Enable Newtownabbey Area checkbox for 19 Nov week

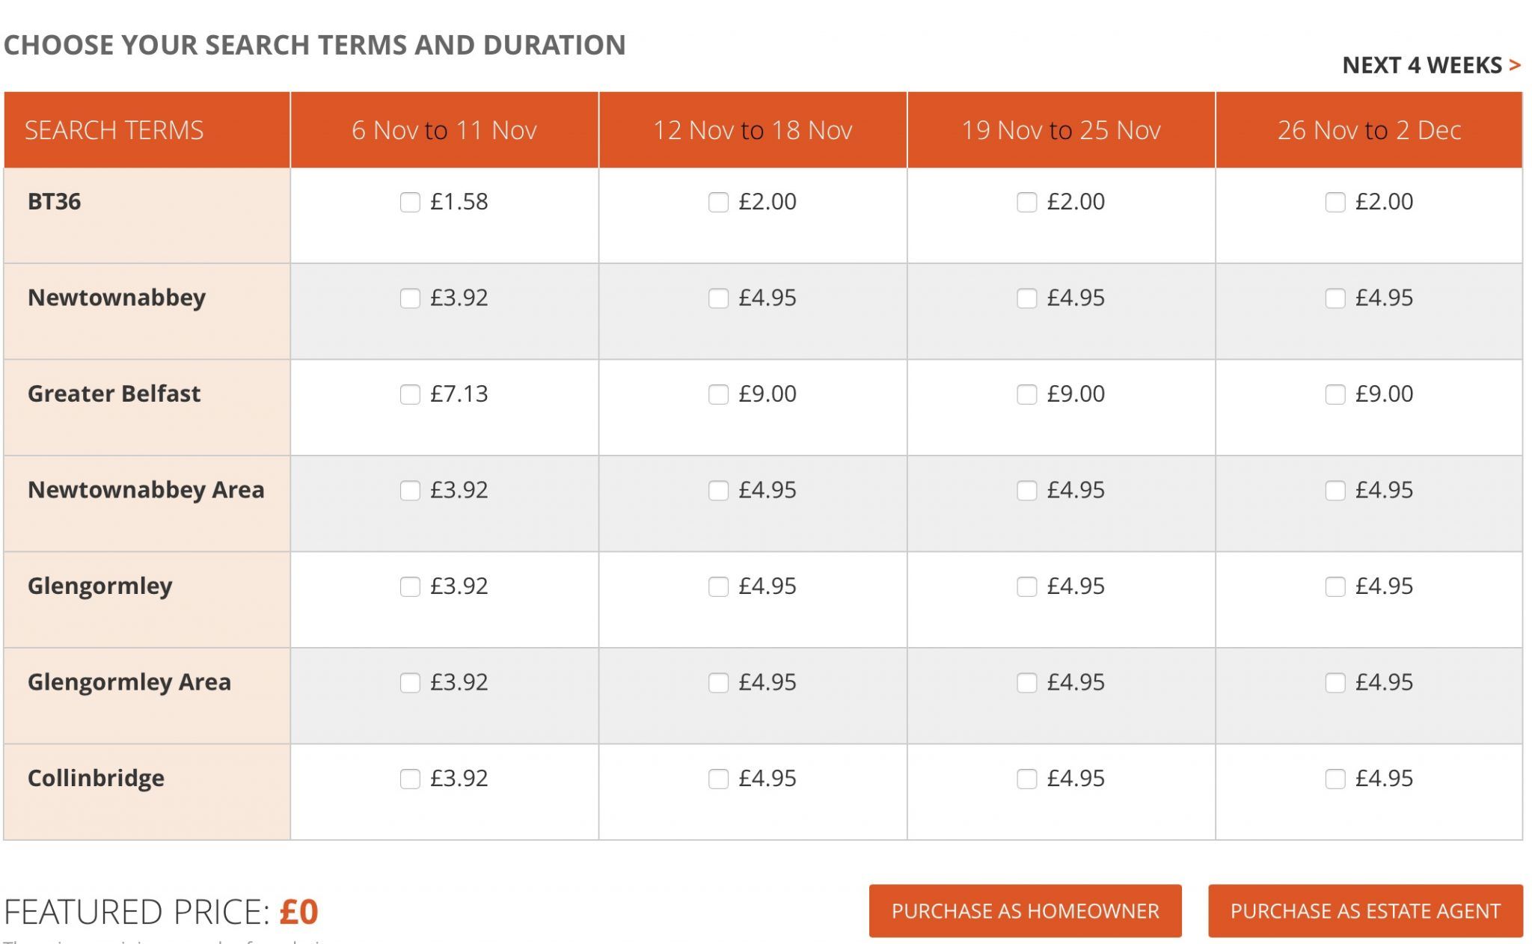click(1026, 491)
